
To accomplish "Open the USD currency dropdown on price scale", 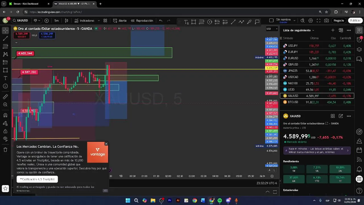I will tap(272, 29).
